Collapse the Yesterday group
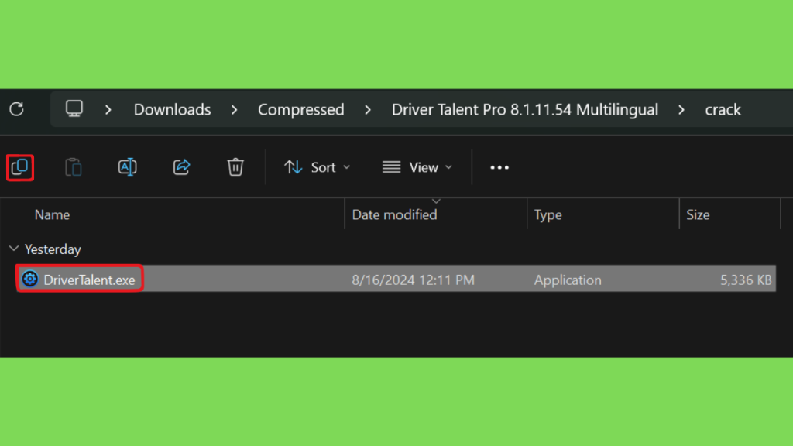The width and height of the screenshot is (793, 446). tap(14, 249)
